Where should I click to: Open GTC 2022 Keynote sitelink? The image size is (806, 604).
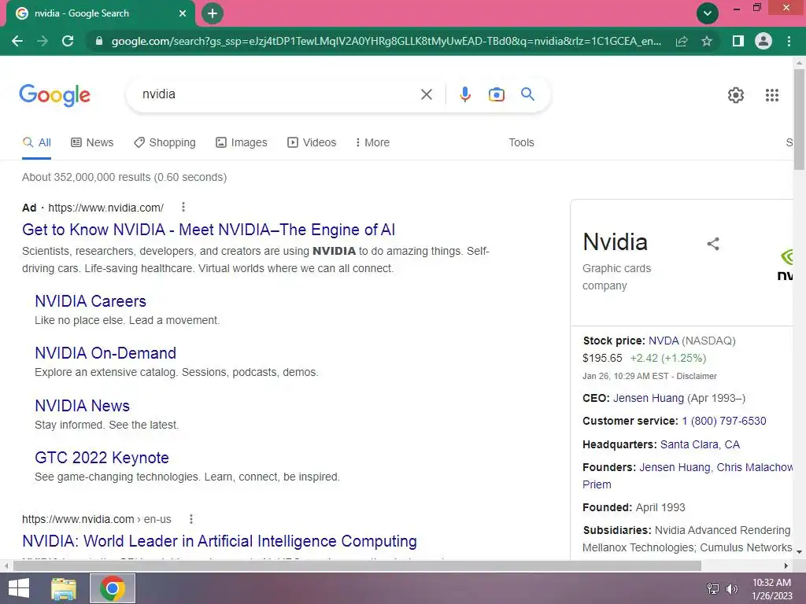point(102,458)
